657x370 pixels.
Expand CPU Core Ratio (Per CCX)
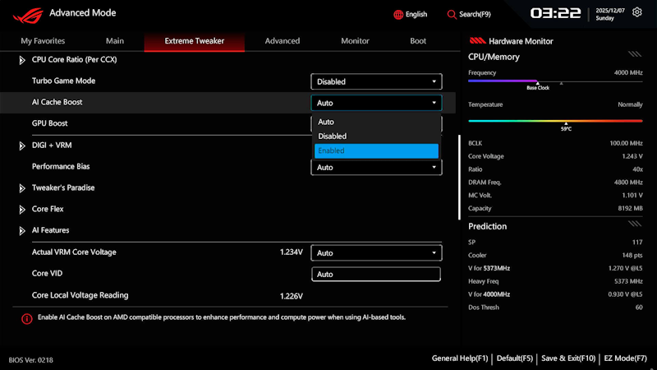point(22,60)
